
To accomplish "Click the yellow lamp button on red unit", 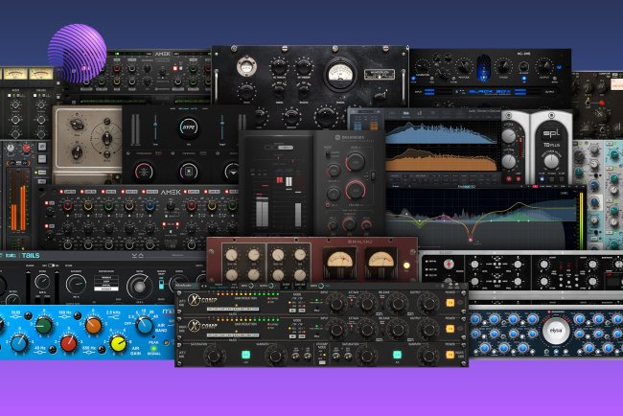I will (406, 266).
